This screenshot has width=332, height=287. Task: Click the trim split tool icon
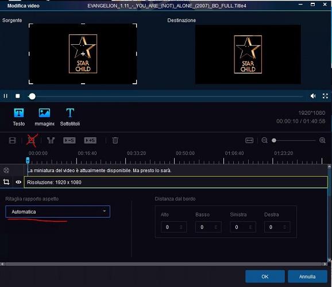tap(51, 140)
